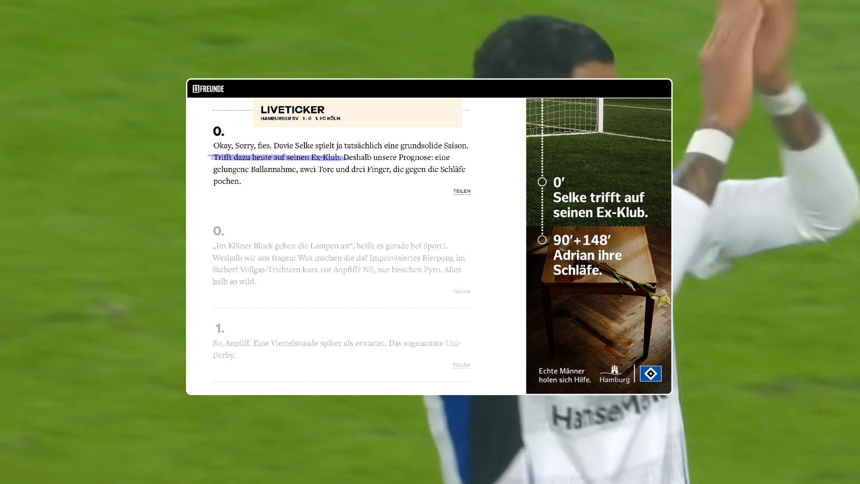This screenshot has width=860, height=484.
Task: Click the 11Freunde logo in header
Action: (208, 89)
